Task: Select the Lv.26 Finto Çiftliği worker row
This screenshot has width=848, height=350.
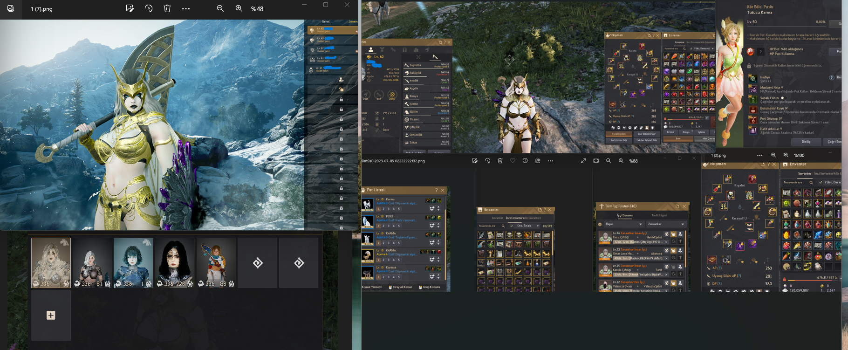Action: pos(641,238)
